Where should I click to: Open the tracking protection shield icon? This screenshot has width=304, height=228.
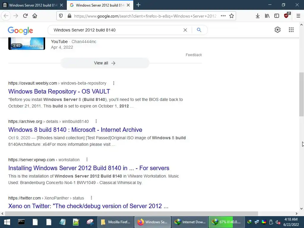pos(61,16)
